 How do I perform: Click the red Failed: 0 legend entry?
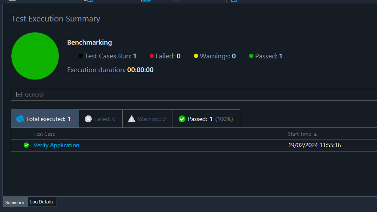coord(165,56)
